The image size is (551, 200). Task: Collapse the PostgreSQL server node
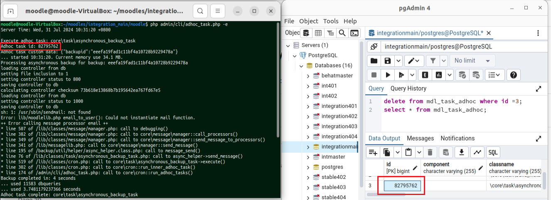[295, 55]
